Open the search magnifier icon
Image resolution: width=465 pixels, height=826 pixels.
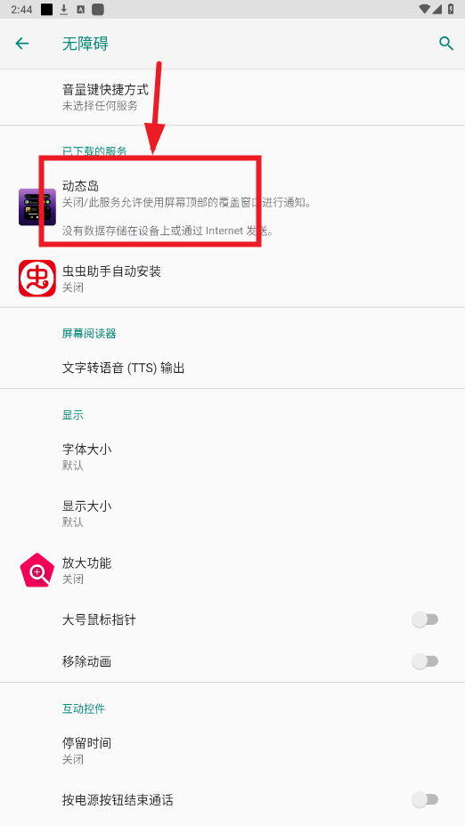446,44
